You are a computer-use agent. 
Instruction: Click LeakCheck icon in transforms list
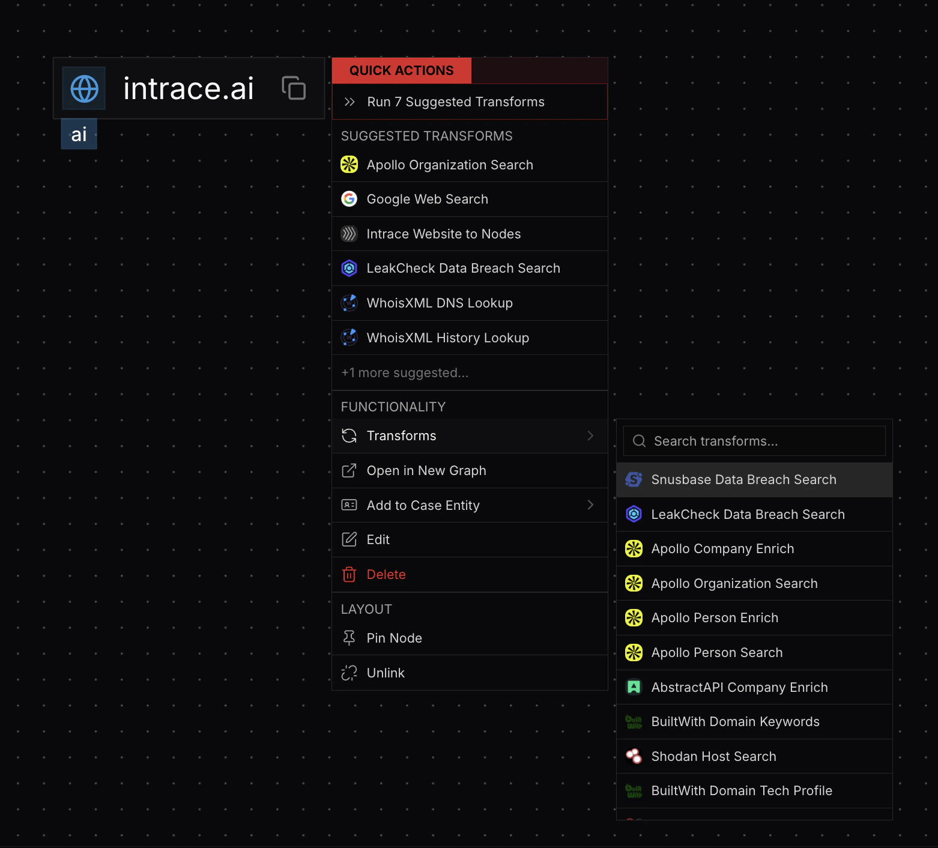pyautogui.click(x=634, y=514)
